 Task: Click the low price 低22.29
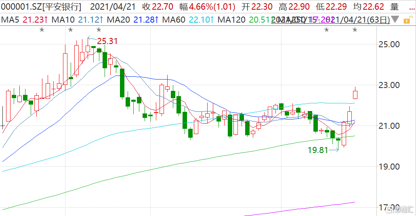click(x=331, y=6)
